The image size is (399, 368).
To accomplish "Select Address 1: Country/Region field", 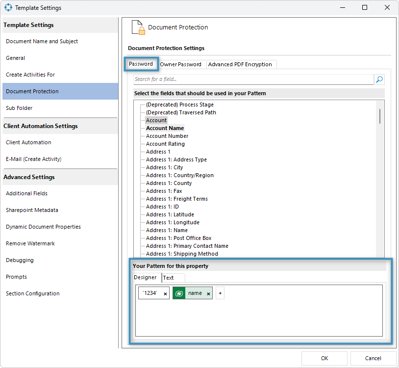I will 180,176.
